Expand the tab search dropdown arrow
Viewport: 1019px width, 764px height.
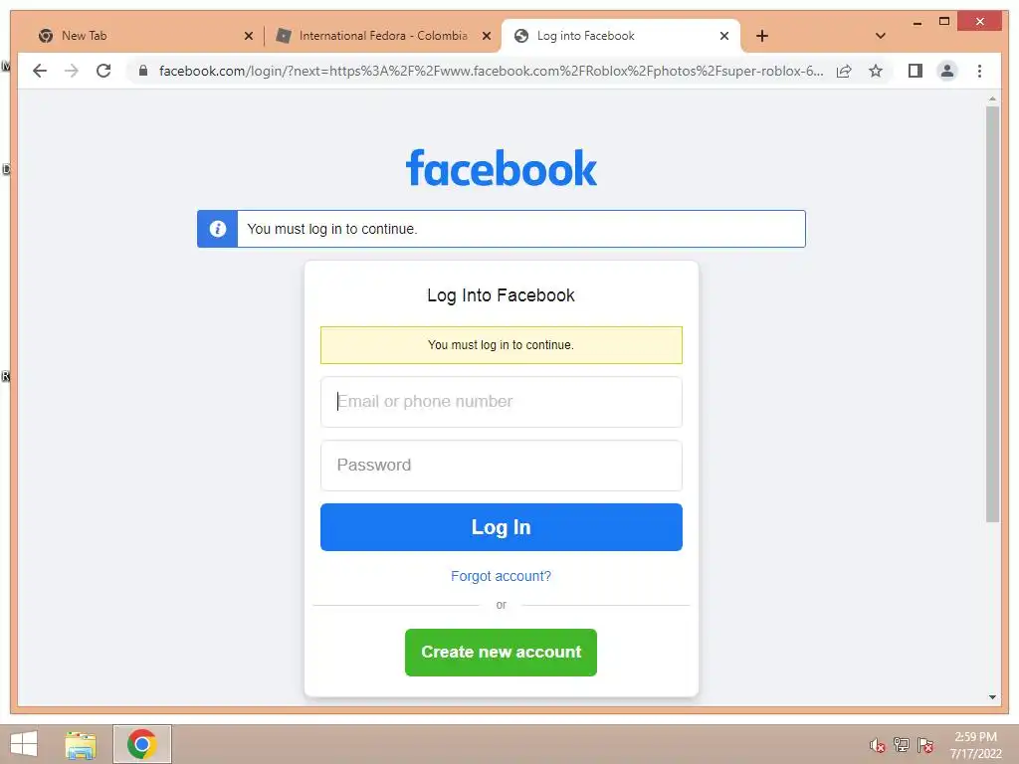880,36
